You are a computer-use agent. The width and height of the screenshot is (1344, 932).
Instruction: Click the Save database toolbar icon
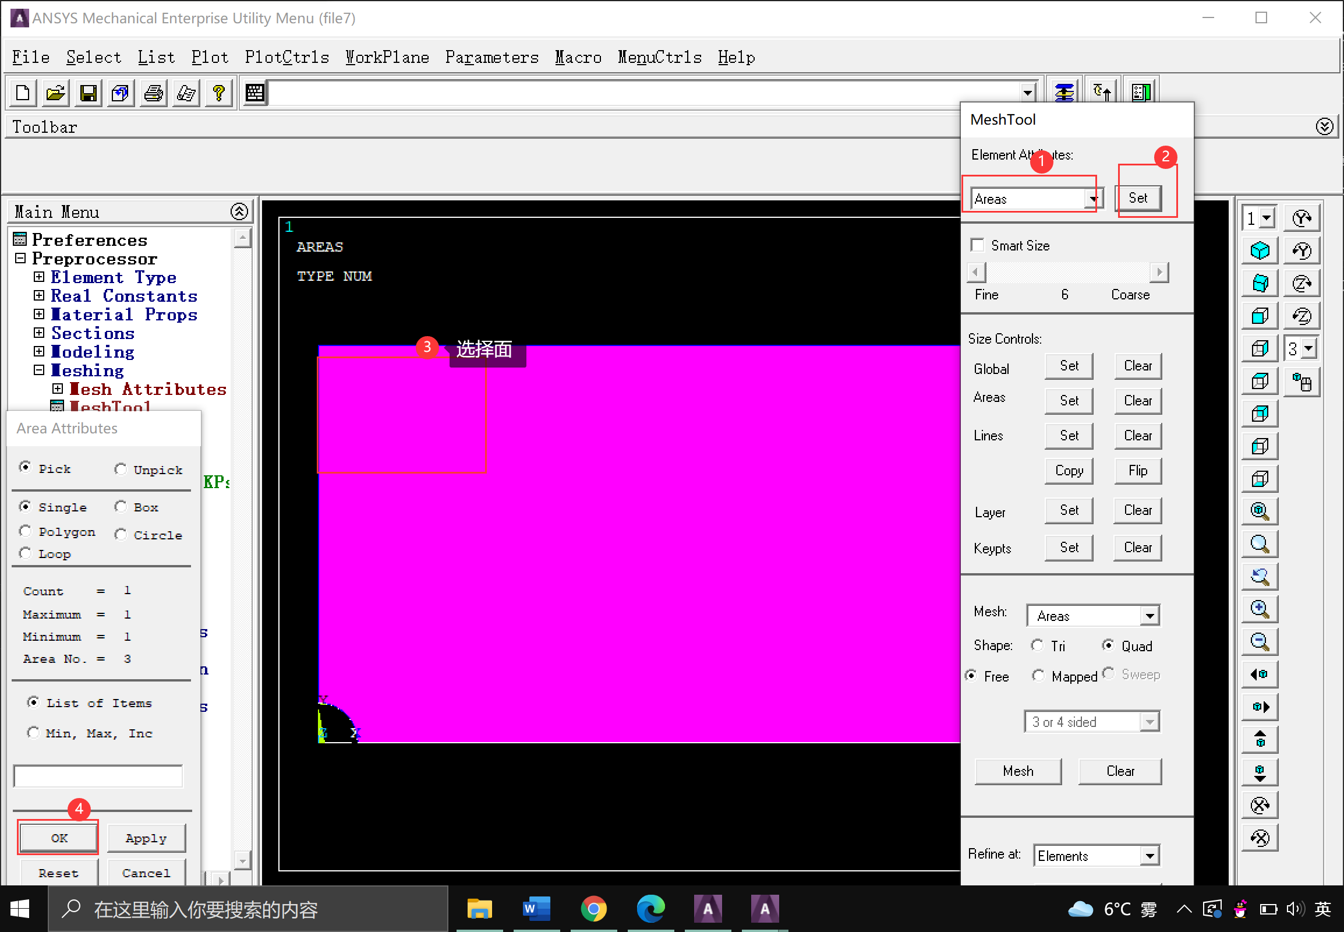tap(88, 93)
